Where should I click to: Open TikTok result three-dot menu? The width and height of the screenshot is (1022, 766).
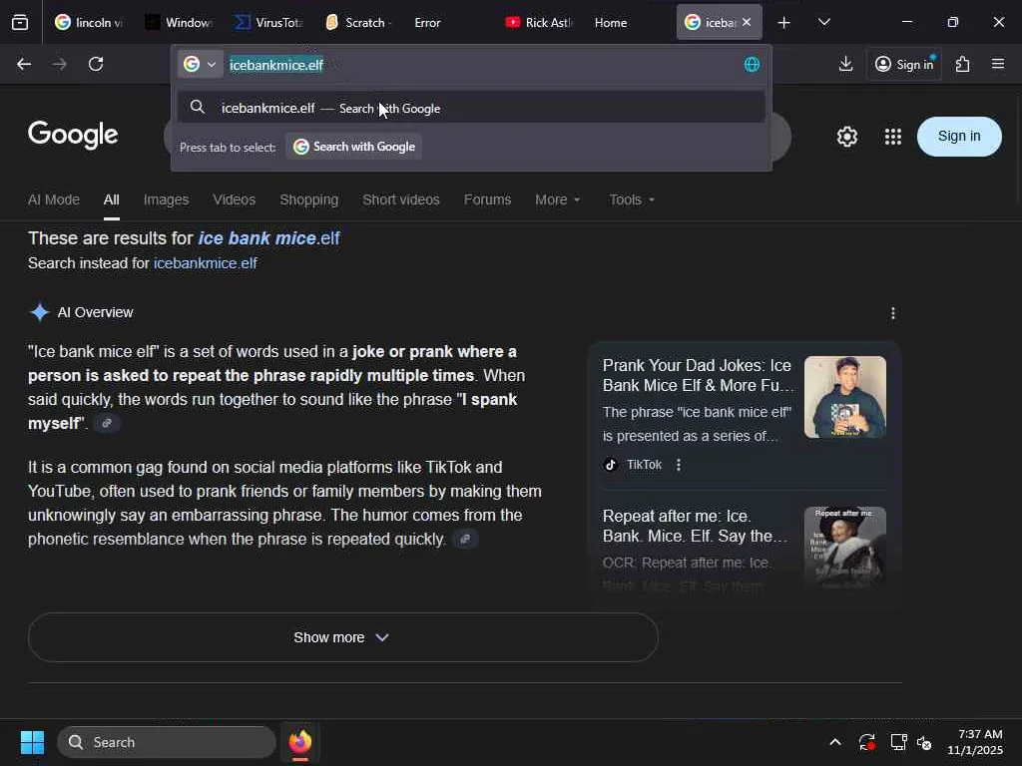(679, 465)
